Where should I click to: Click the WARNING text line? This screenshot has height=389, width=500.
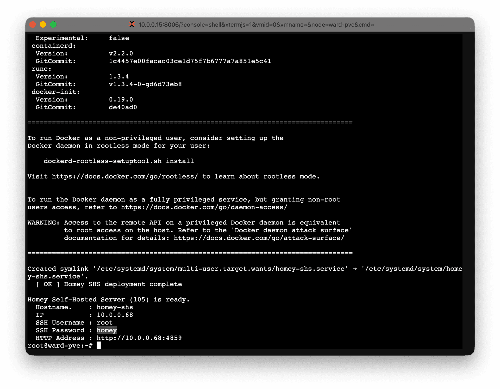pyautogui.click(x=43, y=223)
